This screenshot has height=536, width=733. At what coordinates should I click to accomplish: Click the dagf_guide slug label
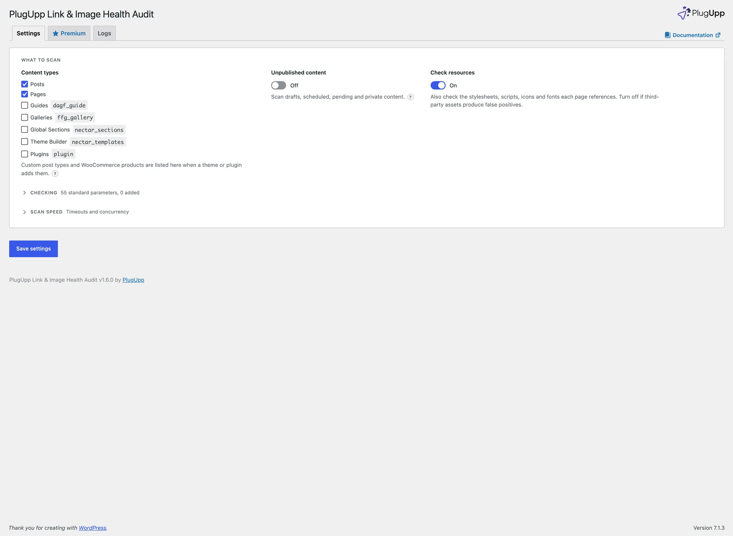[x=69, y=106]
